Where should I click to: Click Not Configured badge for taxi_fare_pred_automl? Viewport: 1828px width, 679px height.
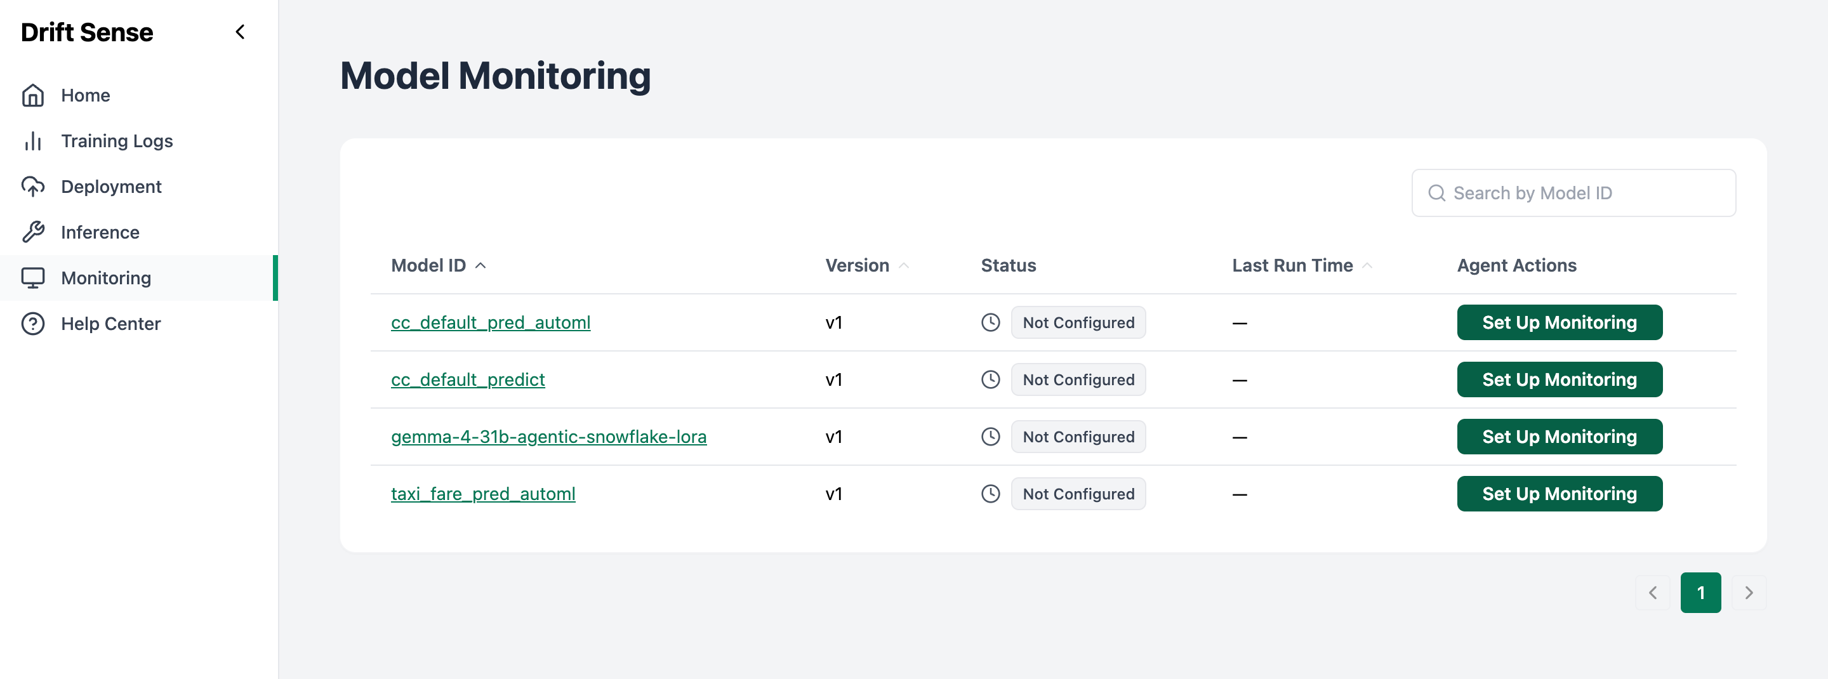(1078, 493)
